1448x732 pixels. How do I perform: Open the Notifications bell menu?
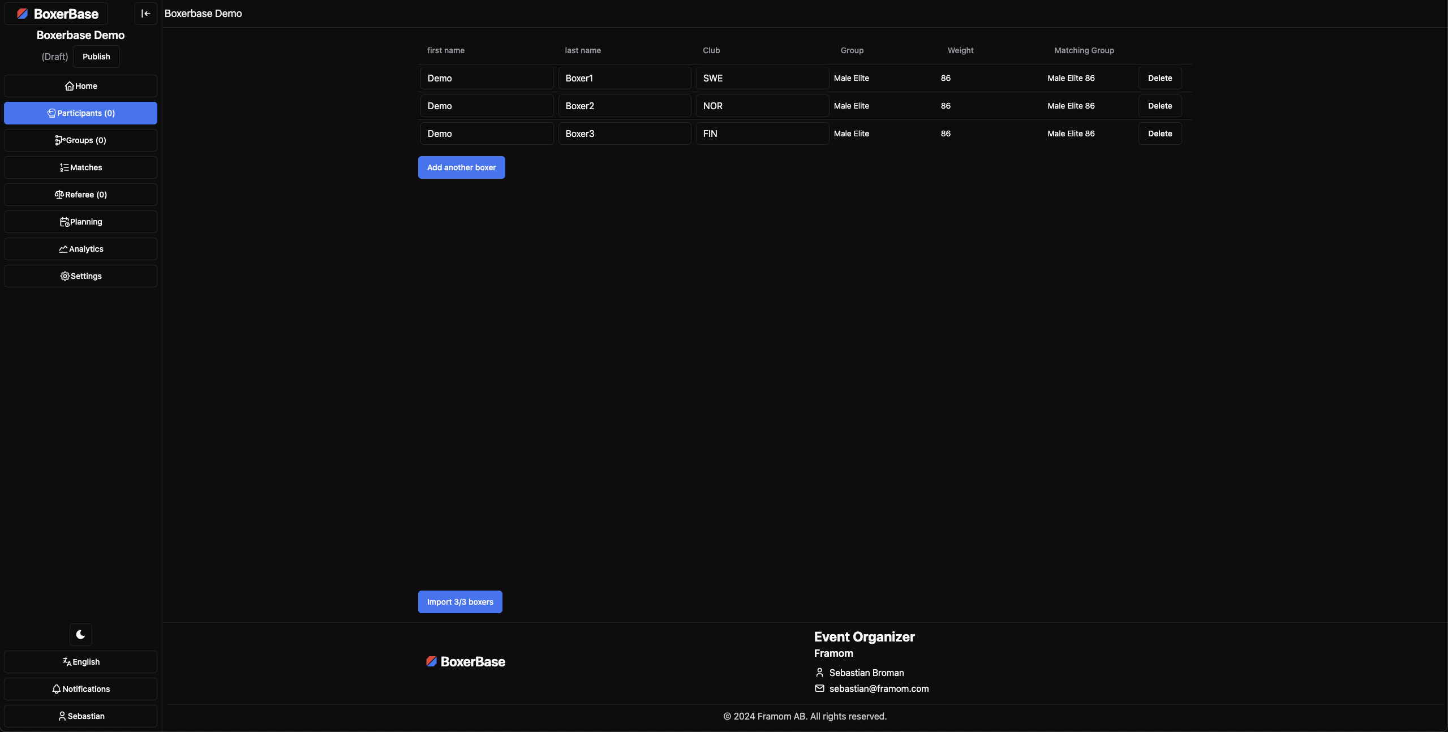point(80,689)
